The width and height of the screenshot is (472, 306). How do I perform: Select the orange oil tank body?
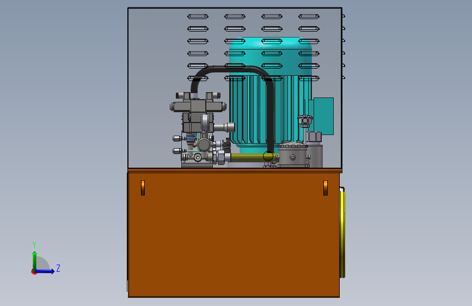click(x=234, y=235)
